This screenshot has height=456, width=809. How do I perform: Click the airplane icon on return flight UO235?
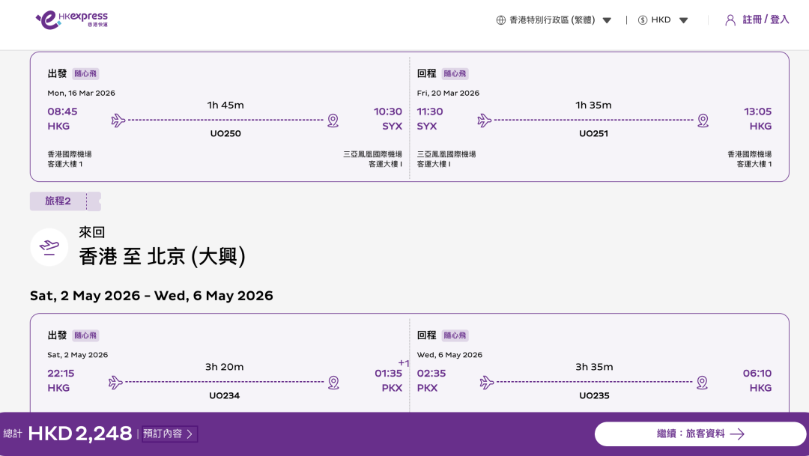tap(487, 382)
